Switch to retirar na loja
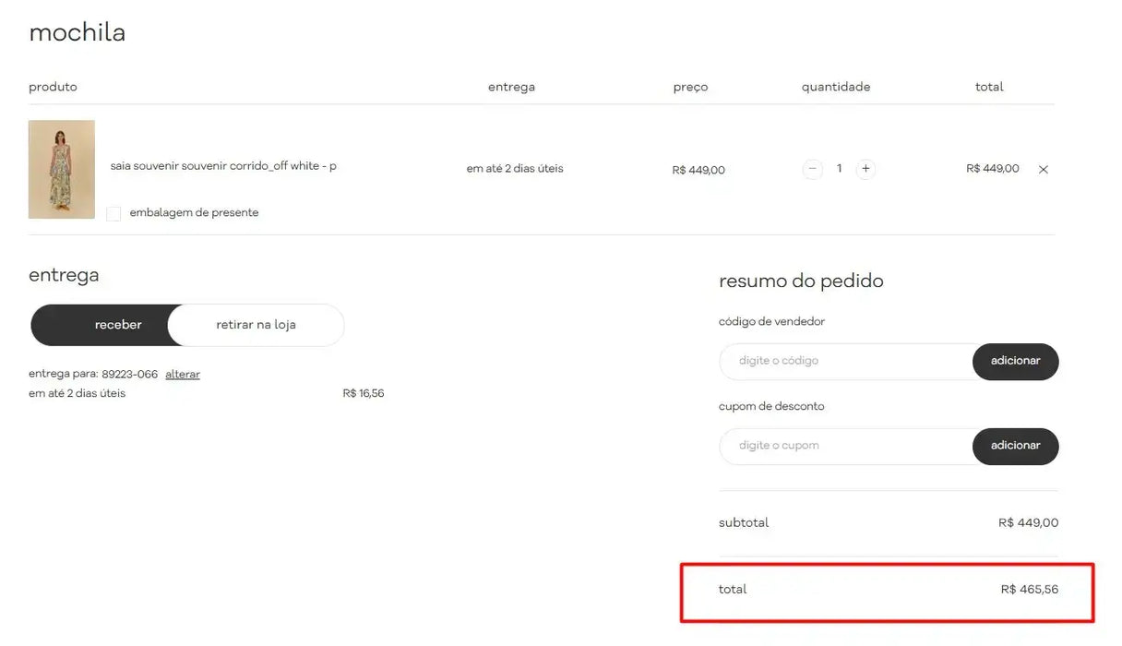The width and height of the screenshot is (1122, 646). tap(256, 325)
